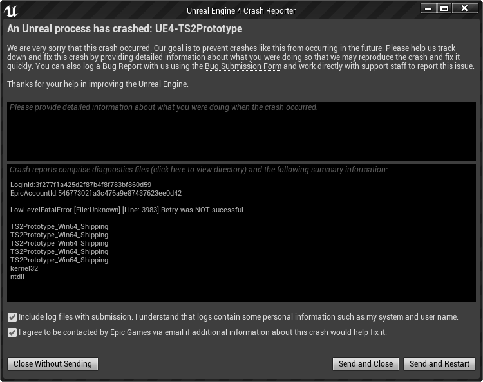Click the LoginId line in summary

pos(80,185)
